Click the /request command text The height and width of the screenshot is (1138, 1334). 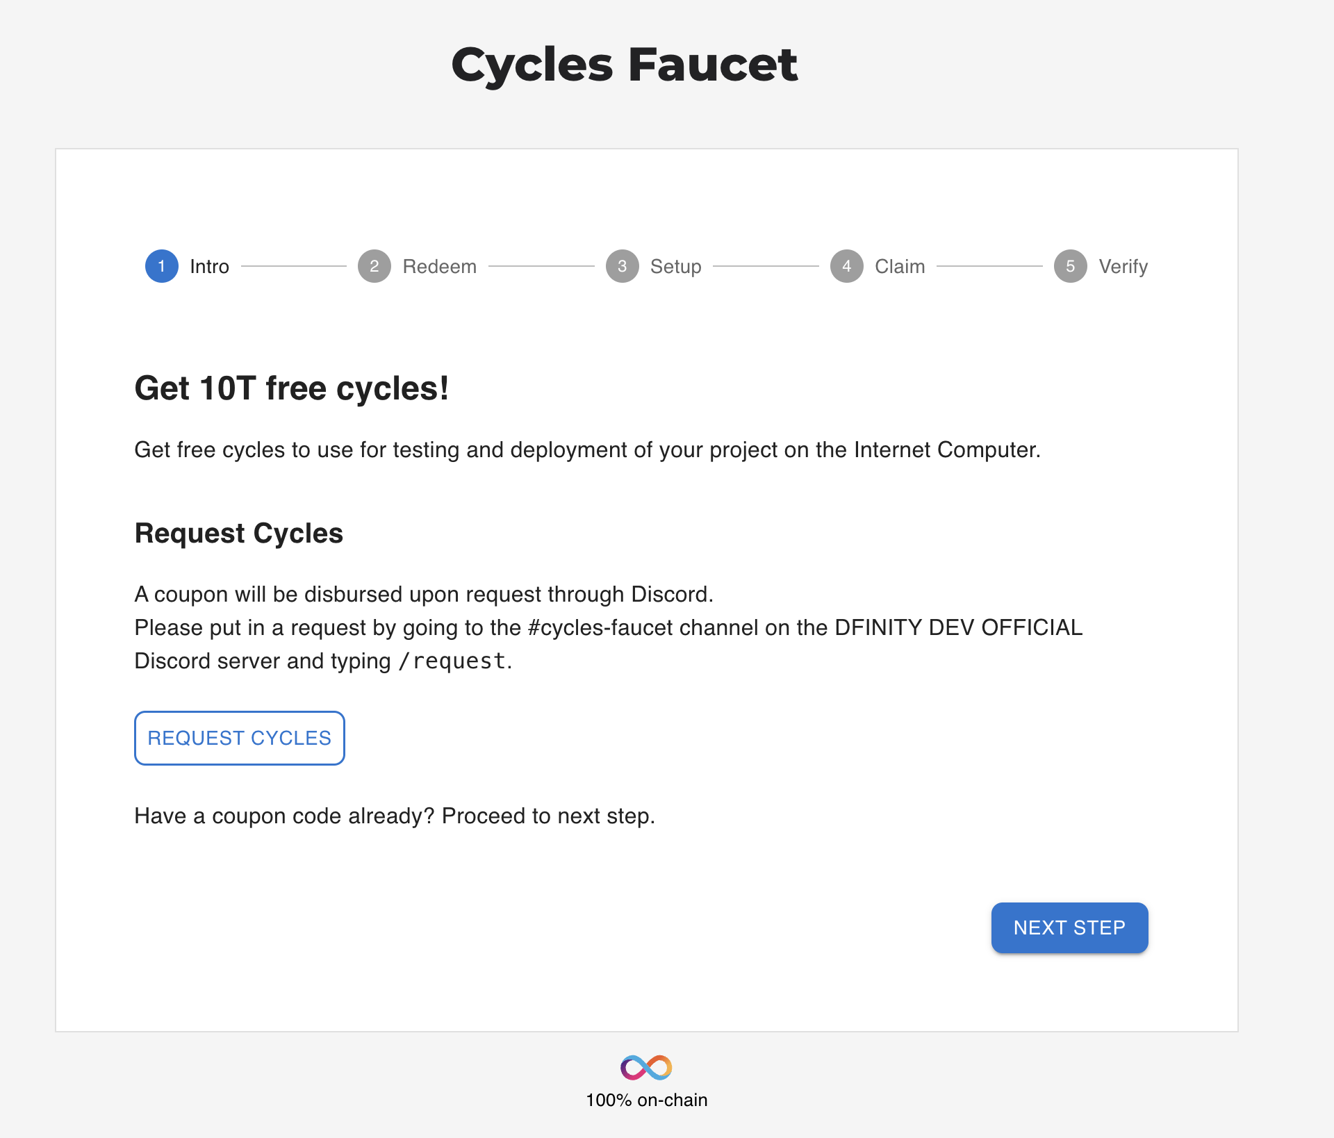(x=452, y=661)
